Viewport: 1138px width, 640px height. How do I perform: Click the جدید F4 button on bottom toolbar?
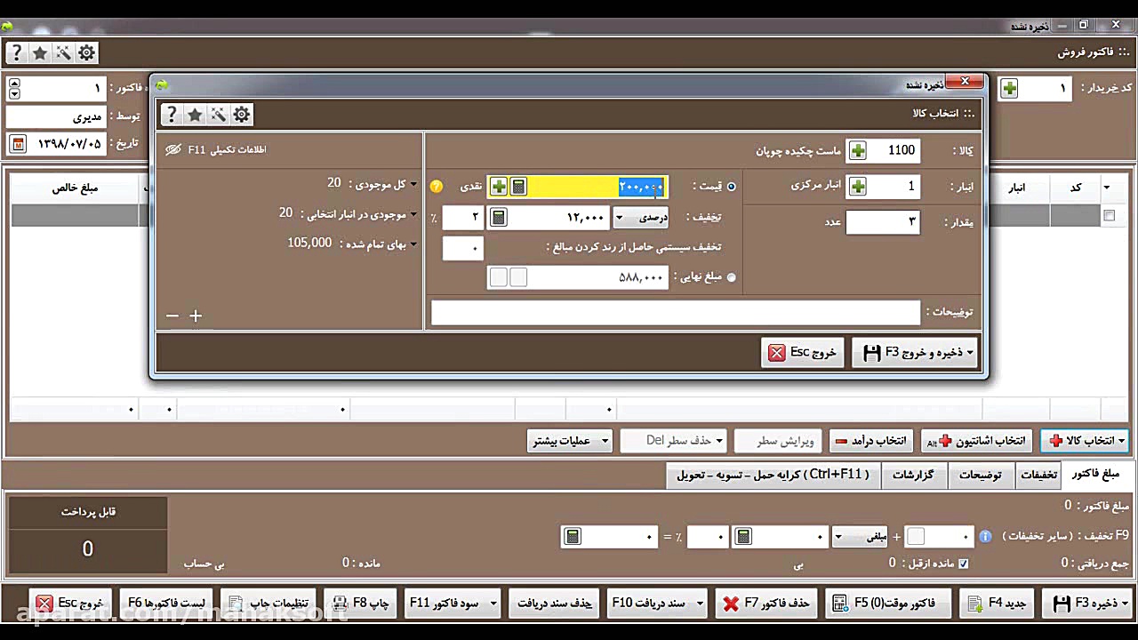pyautogui.click(x=996, y=603)
